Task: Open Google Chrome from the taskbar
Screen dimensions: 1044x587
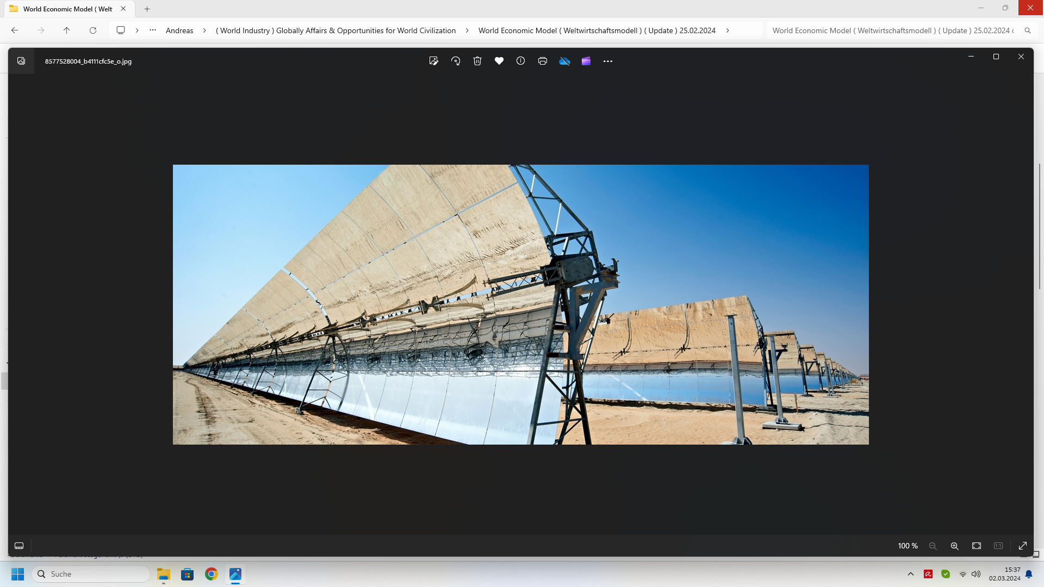Action: (212, 574)
